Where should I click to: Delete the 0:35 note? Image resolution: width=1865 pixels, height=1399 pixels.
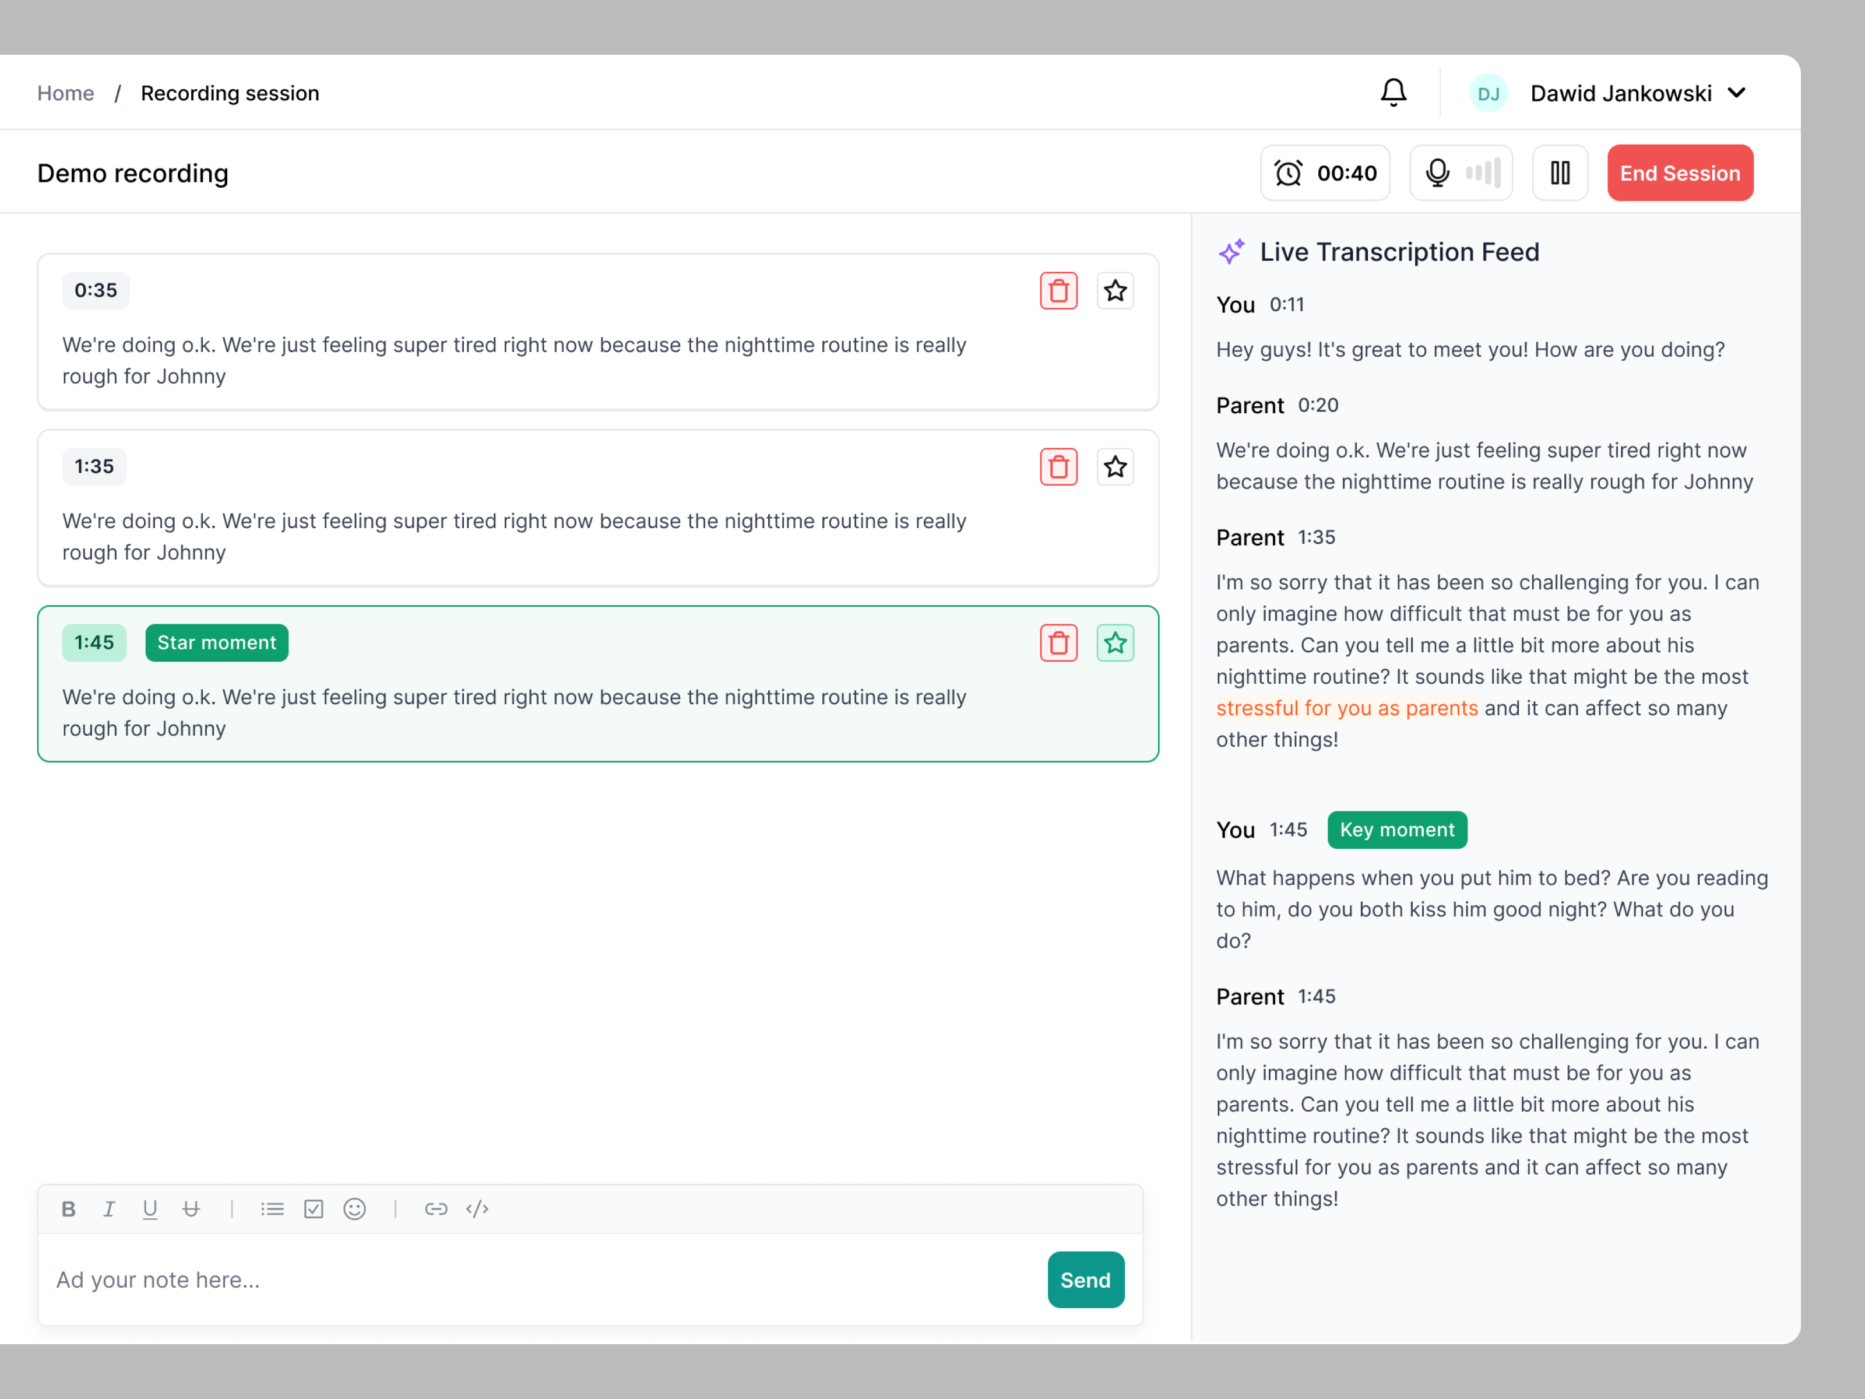1059,290
